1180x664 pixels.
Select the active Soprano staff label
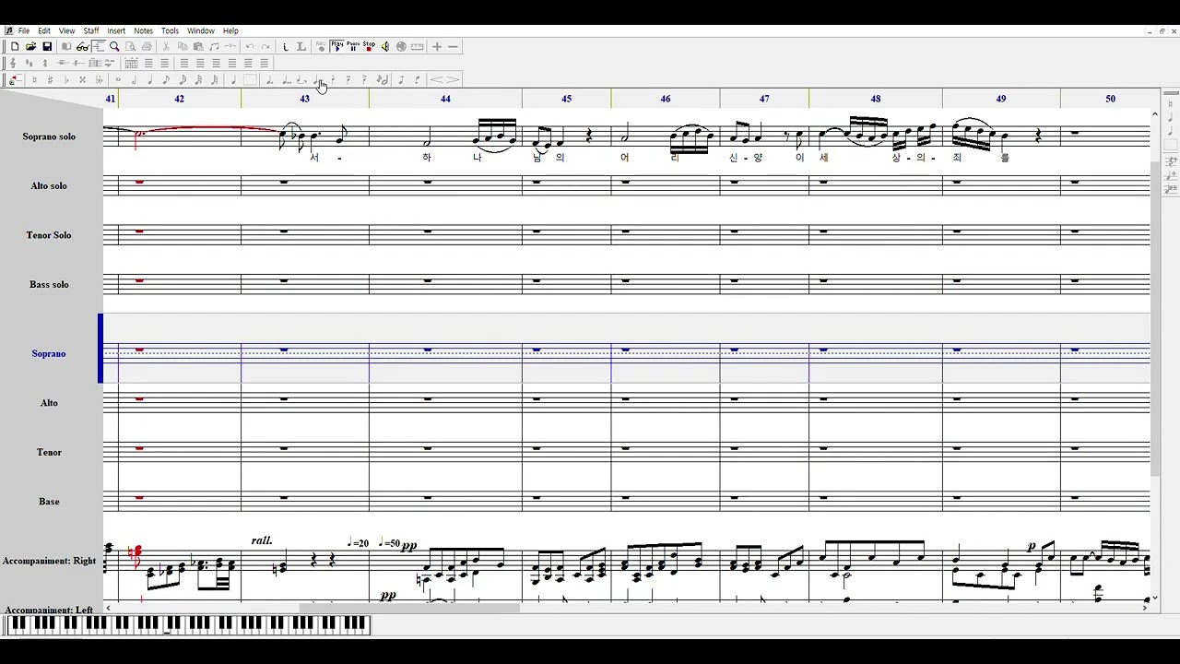49,353
